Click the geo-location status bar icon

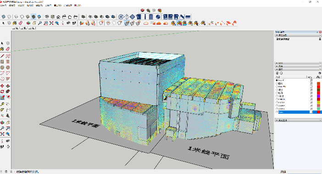click(1, 172)
